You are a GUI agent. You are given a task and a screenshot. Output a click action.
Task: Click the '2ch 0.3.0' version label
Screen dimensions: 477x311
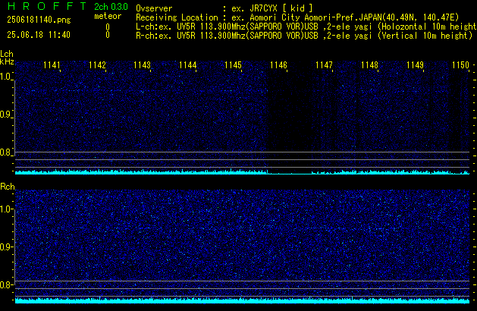pyautogui.click(x=111, y=7)
